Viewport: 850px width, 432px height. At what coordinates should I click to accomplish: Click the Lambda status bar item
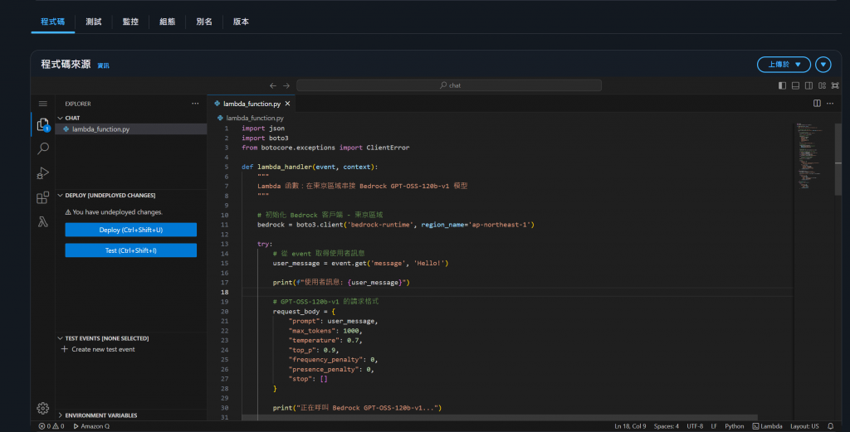[767, 426]
